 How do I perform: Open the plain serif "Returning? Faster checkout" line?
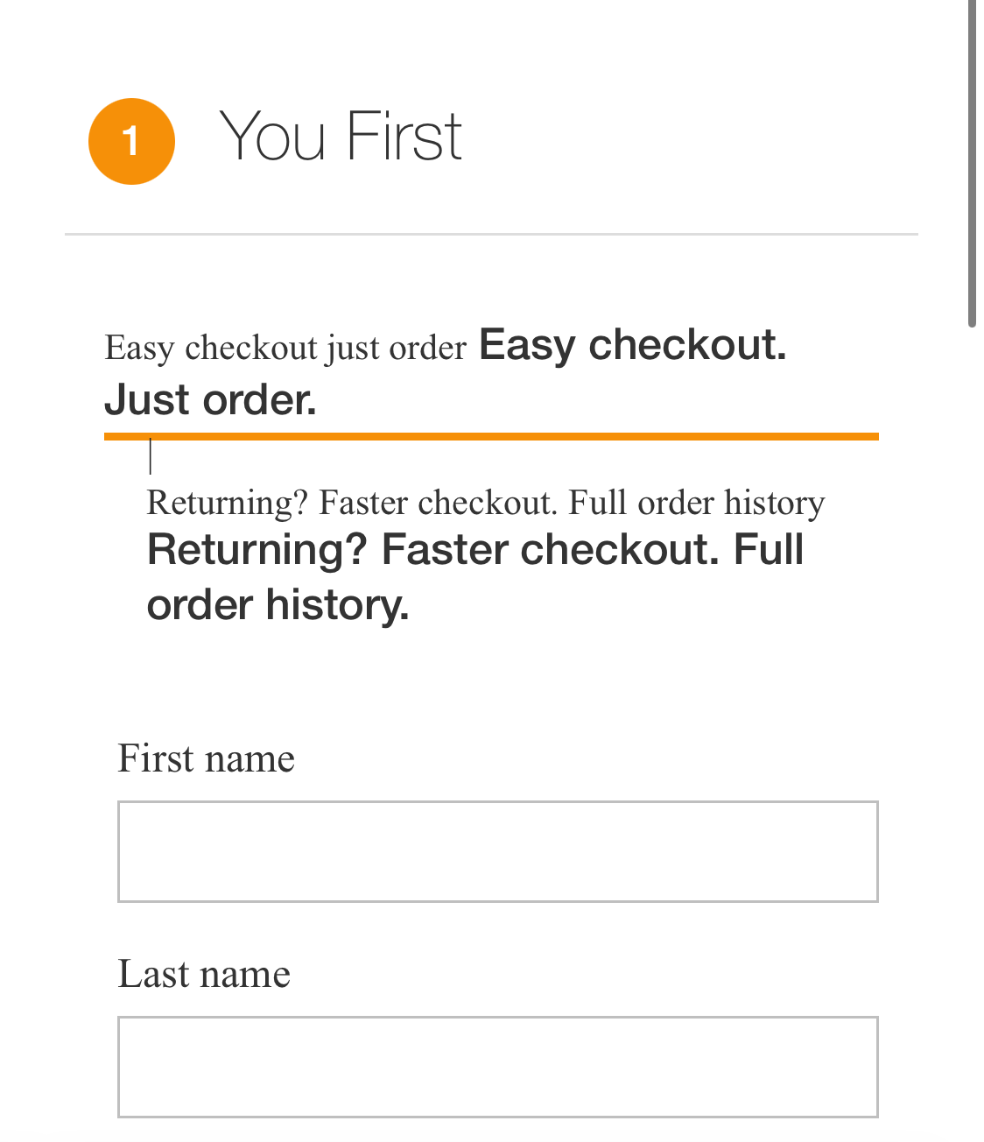click(x=485, y=504)
